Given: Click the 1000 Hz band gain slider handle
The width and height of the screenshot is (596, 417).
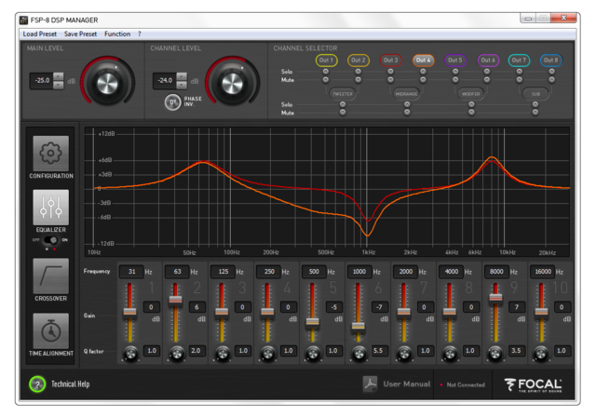Looking at the screenshot, I should [x=358, y=326].
